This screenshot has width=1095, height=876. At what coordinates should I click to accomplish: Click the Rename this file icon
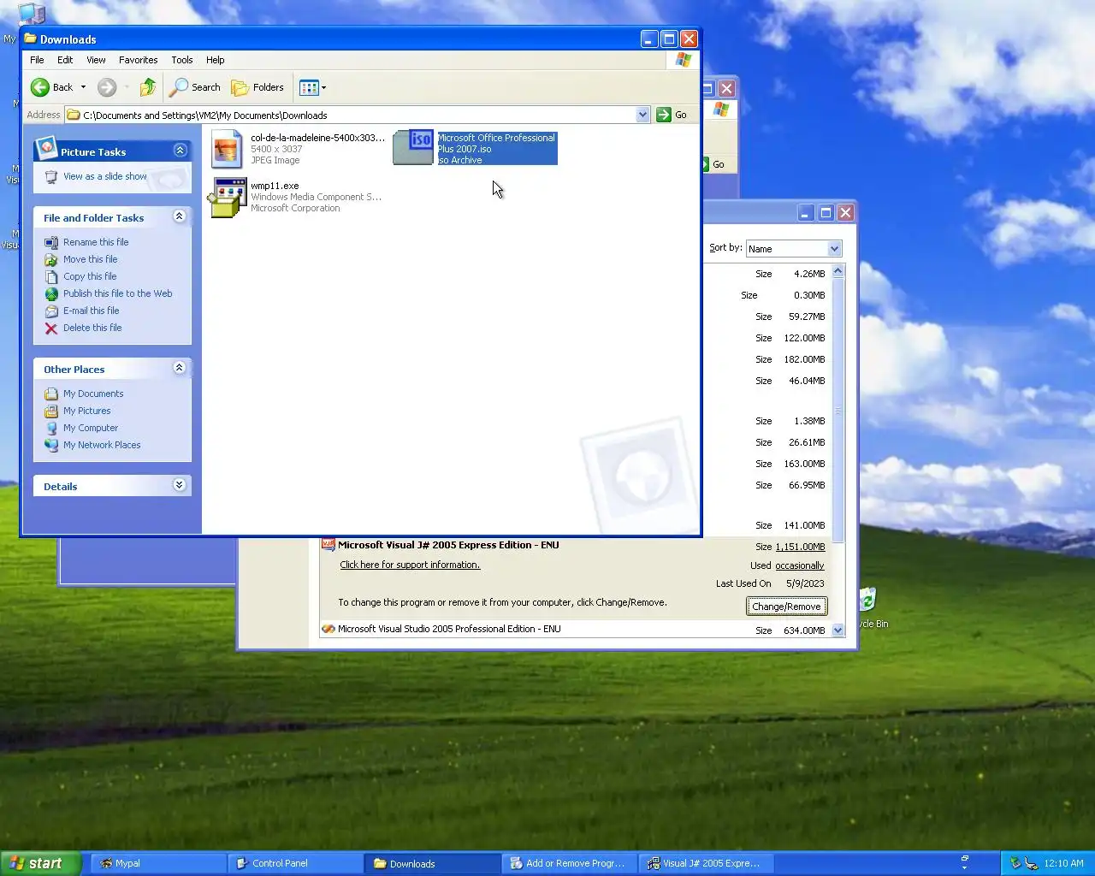click(x=51, y=242)
